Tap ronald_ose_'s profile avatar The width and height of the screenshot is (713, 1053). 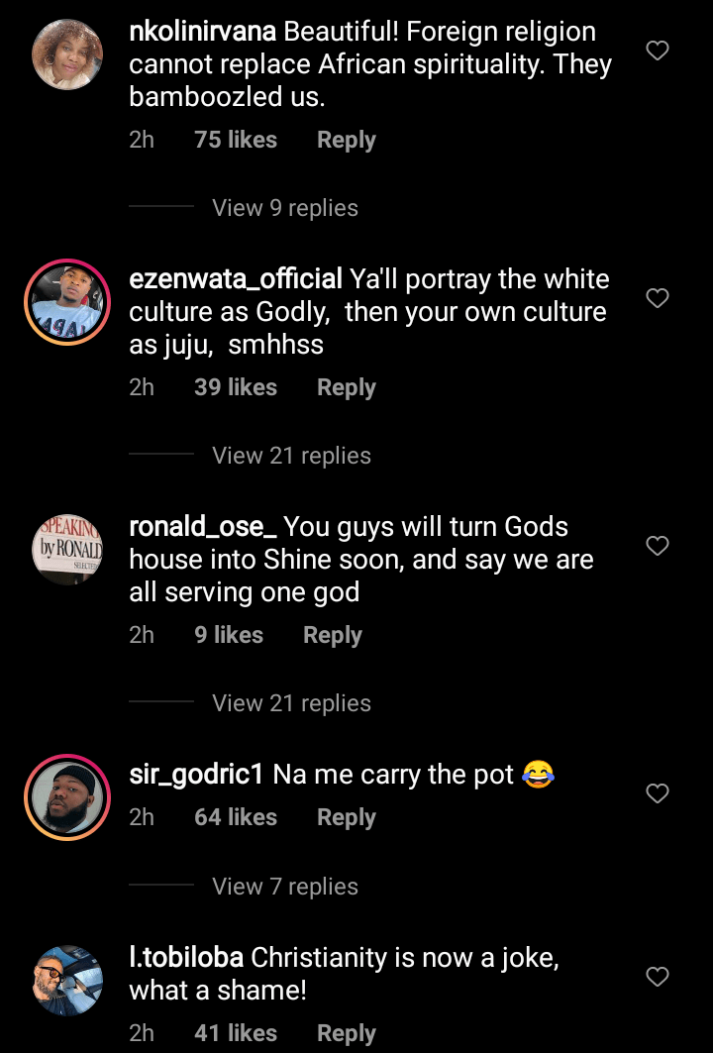point(67,550)
